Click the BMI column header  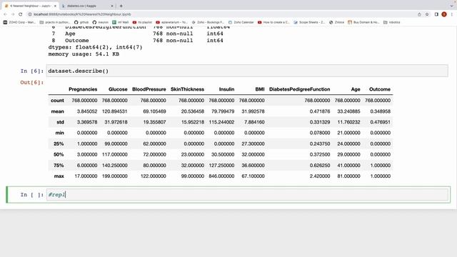click(260, 89)
